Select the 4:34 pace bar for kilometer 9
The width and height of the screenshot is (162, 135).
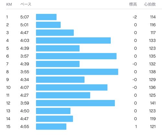[x=60, y=80]
